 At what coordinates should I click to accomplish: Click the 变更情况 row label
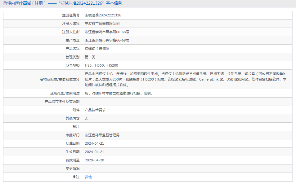[73, 169]
